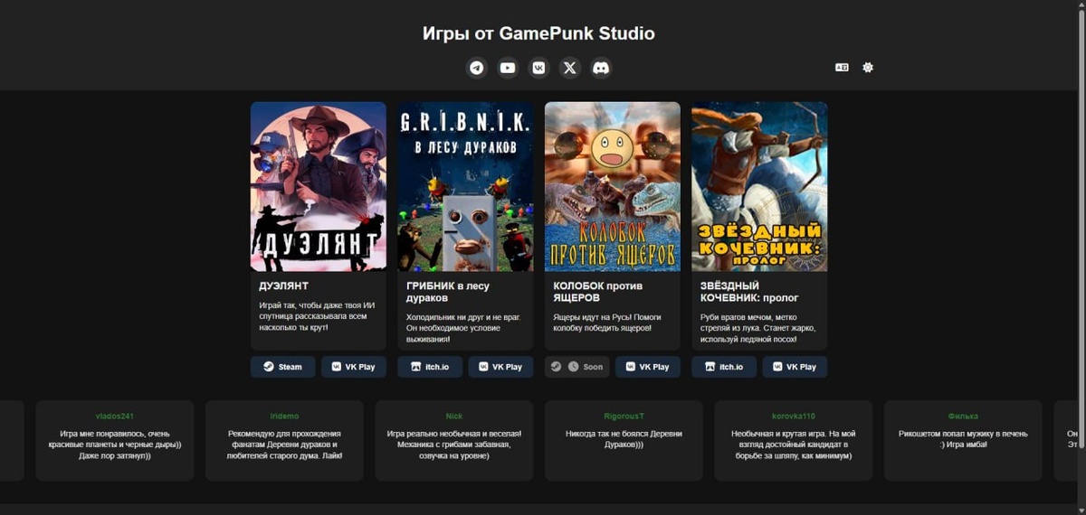Open the YouTube channel icon
This screenshot has height=515, width=1086.
tap(508, 68)
